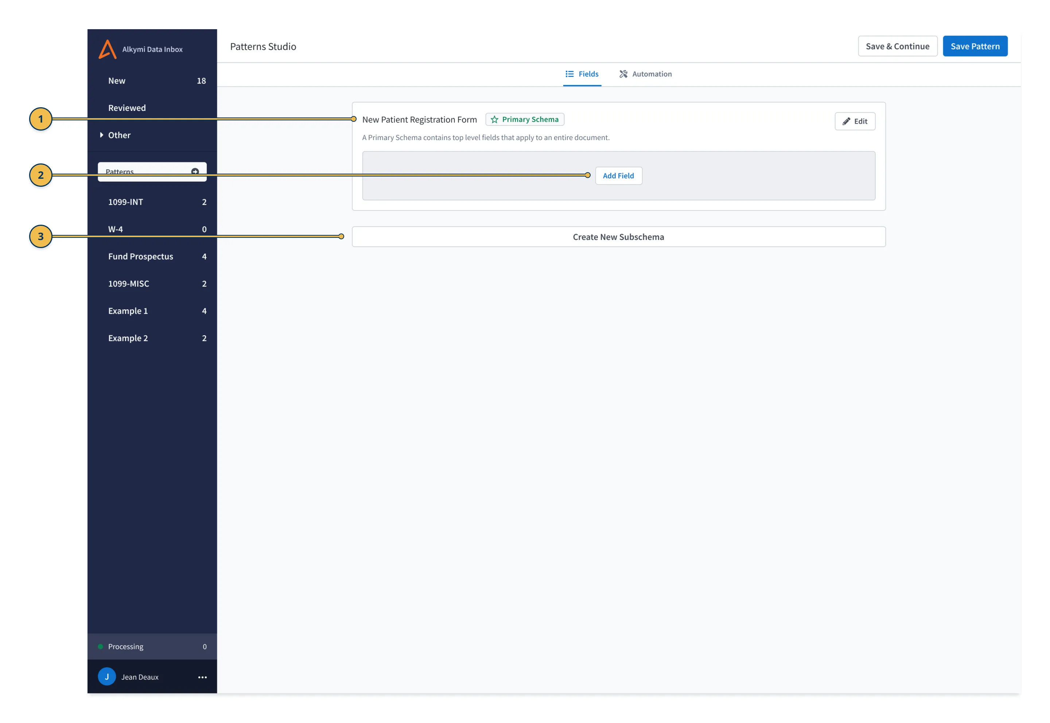Click the Primary Schema star badge
The width and height of the screenshot is (1050, 723).
pos(525,119)
